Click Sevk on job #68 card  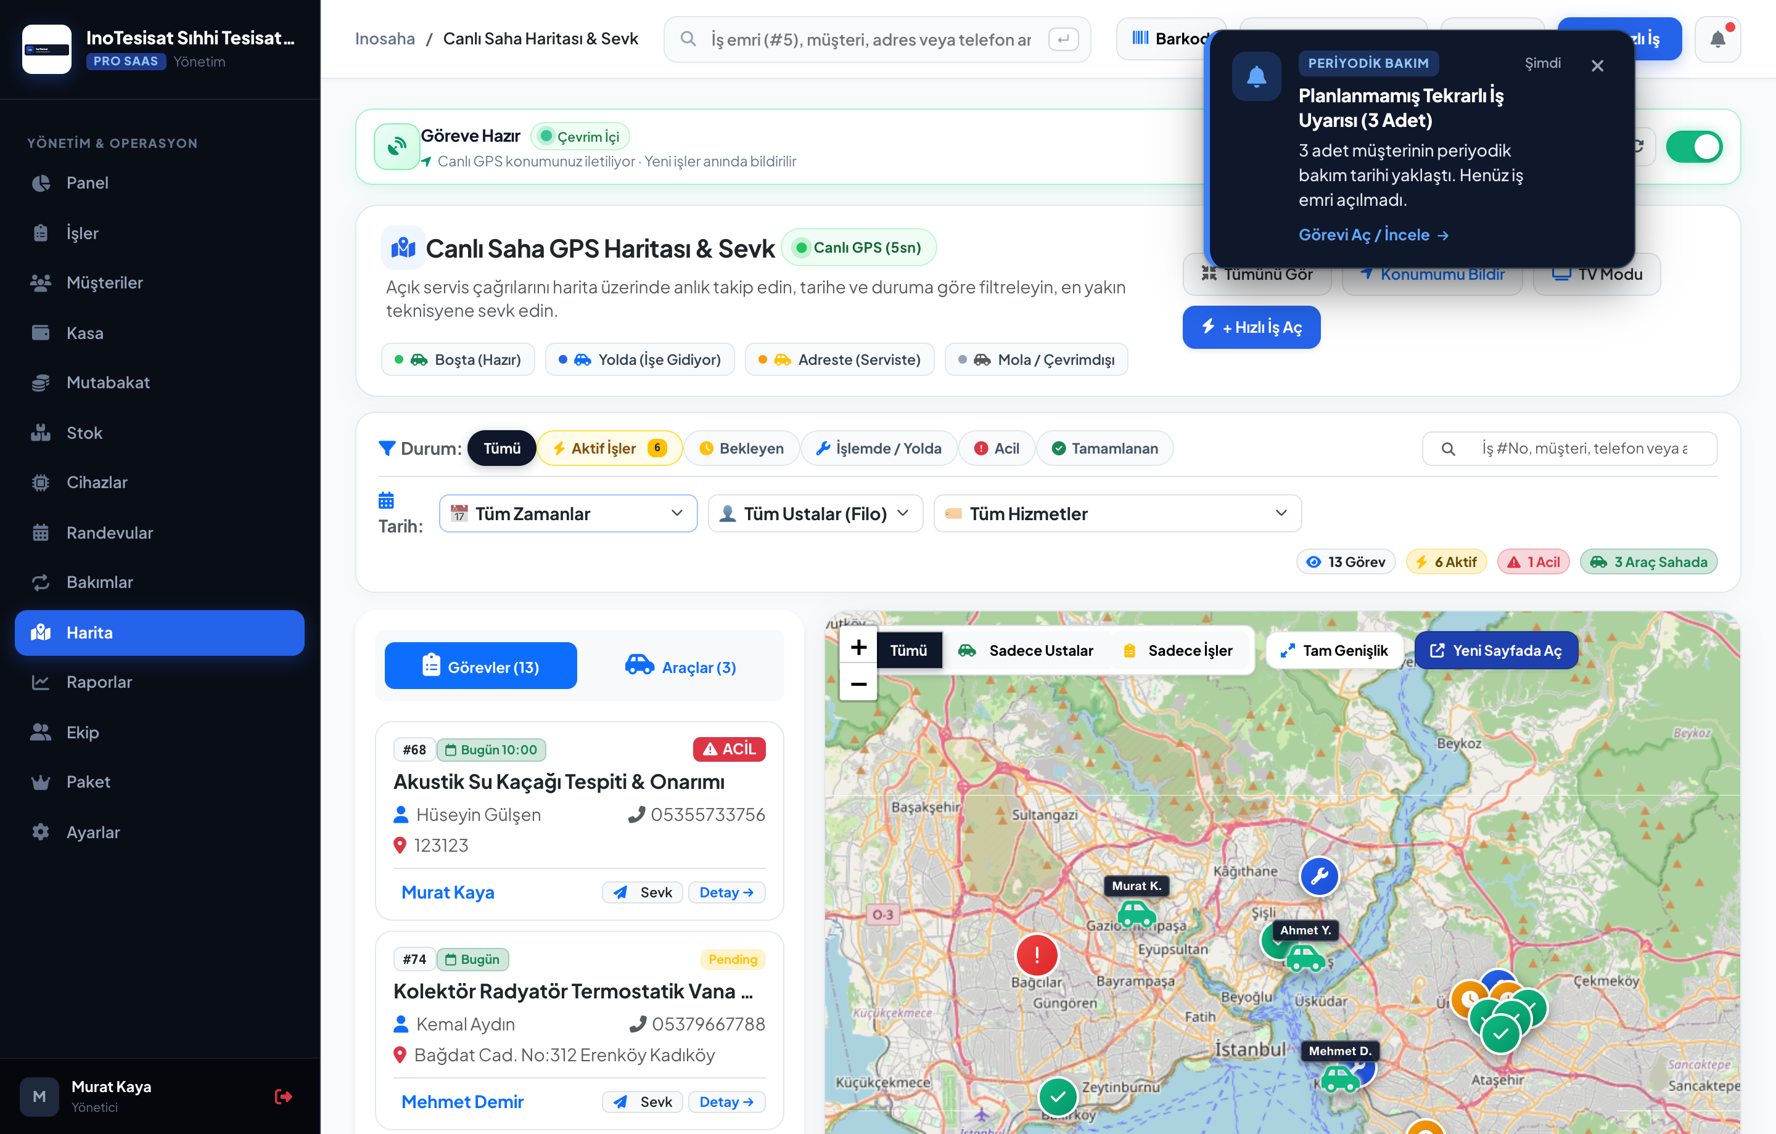[643, 892]
